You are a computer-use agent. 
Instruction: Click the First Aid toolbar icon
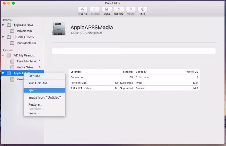[82, 9]
